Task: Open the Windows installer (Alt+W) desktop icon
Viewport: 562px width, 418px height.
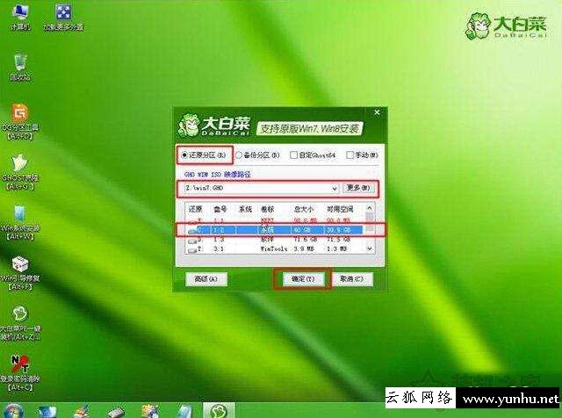Action: point(20,222)
